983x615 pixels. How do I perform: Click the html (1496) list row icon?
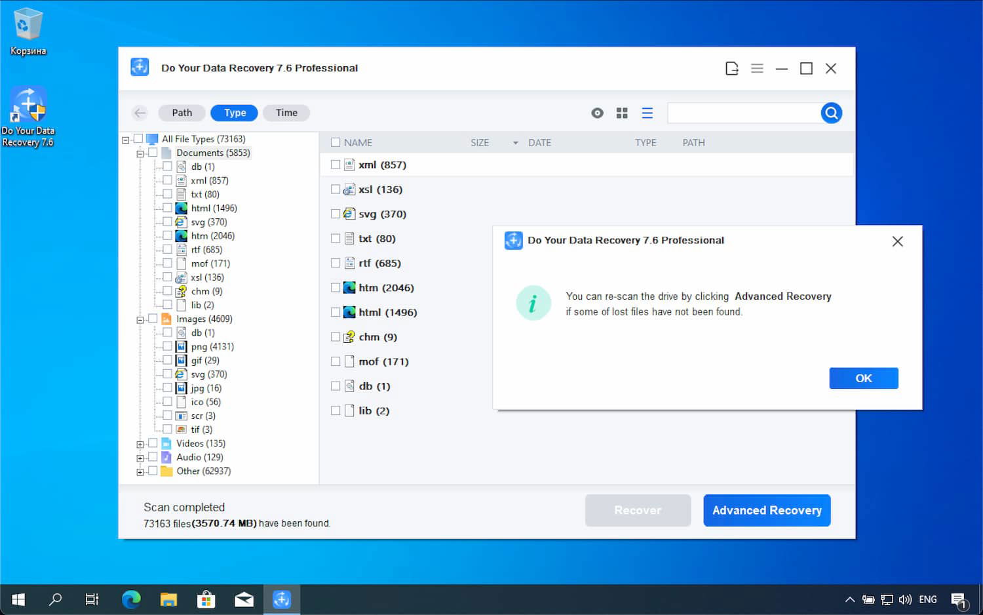349,312
